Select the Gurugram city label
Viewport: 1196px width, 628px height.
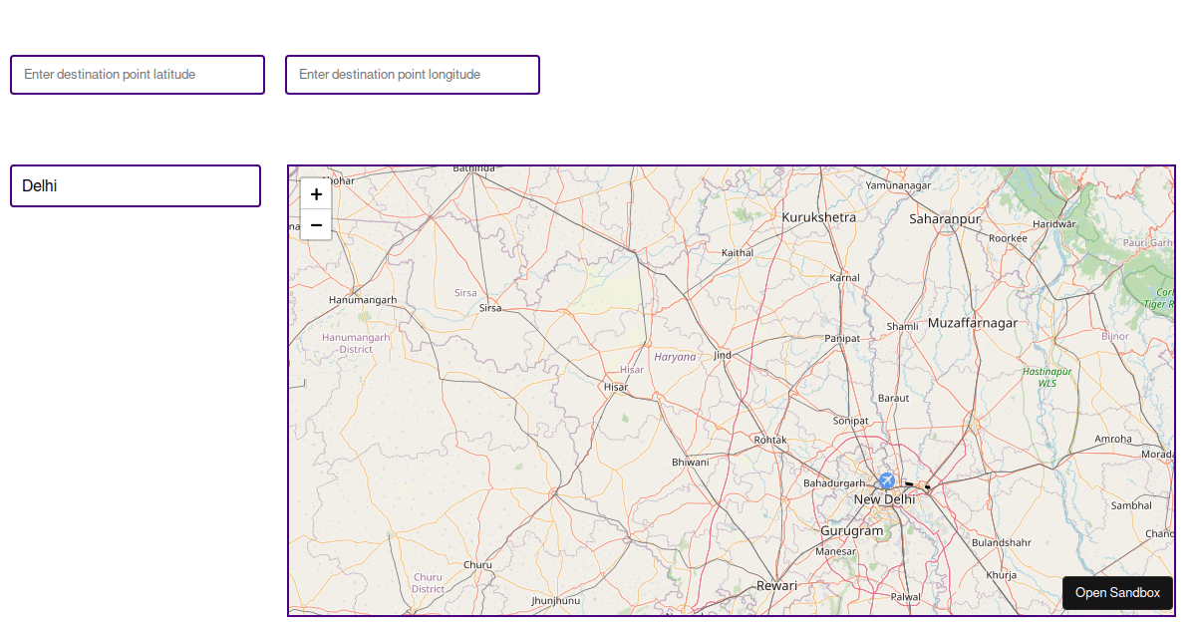pos(851,531)
